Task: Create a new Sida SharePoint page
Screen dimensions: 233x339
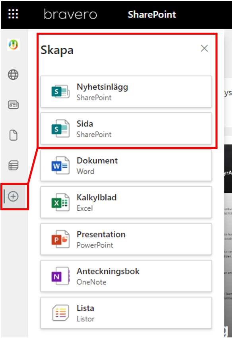Action: coord(126,128)
